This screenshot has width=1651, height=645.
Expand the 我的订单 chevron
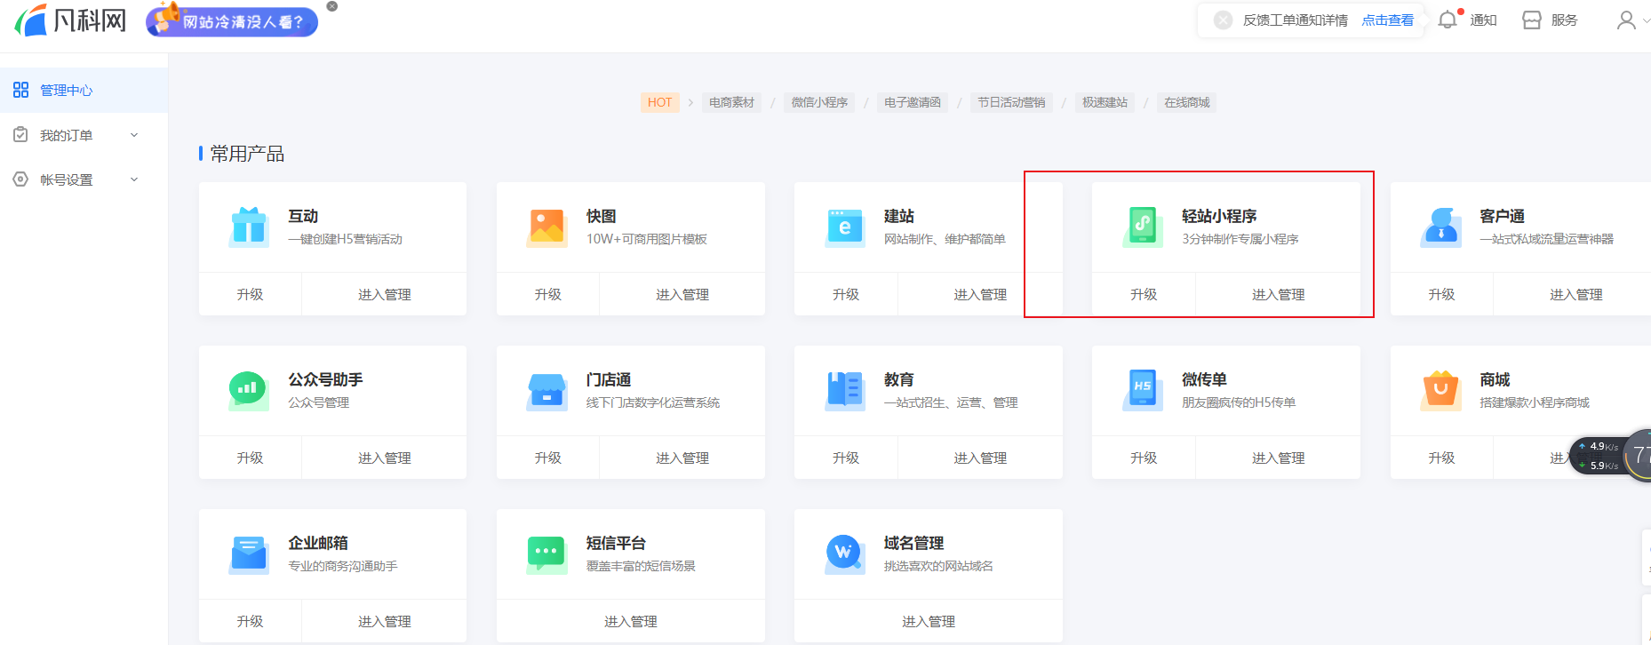coord(134,135)
